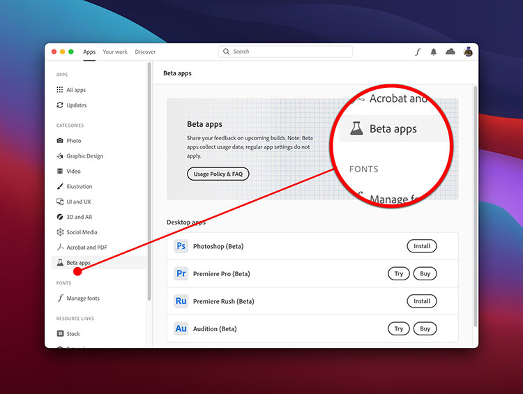Switch to the Your work tab
The width and height of the screenshot is (523, 394).
pos(115,52)
